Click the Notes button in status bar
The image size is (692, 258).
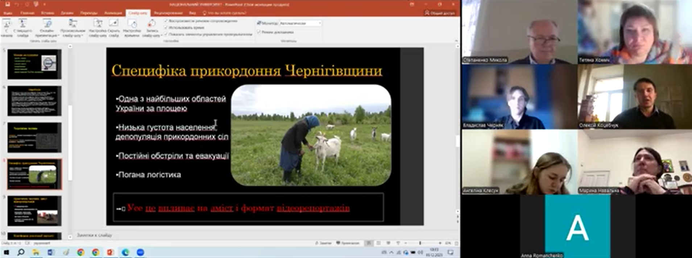(x=323, y=243)
